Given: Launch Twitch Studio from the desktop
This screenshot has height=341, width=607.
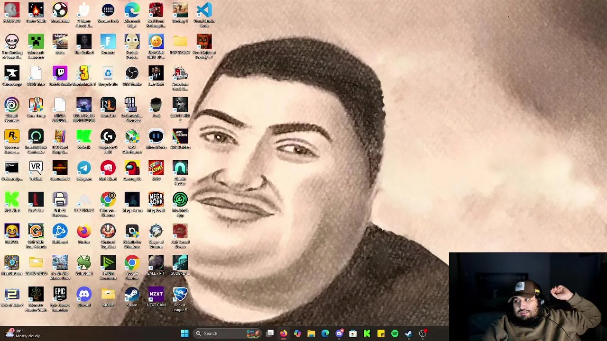Looking at the screenshot, I should tap(60, 76).
